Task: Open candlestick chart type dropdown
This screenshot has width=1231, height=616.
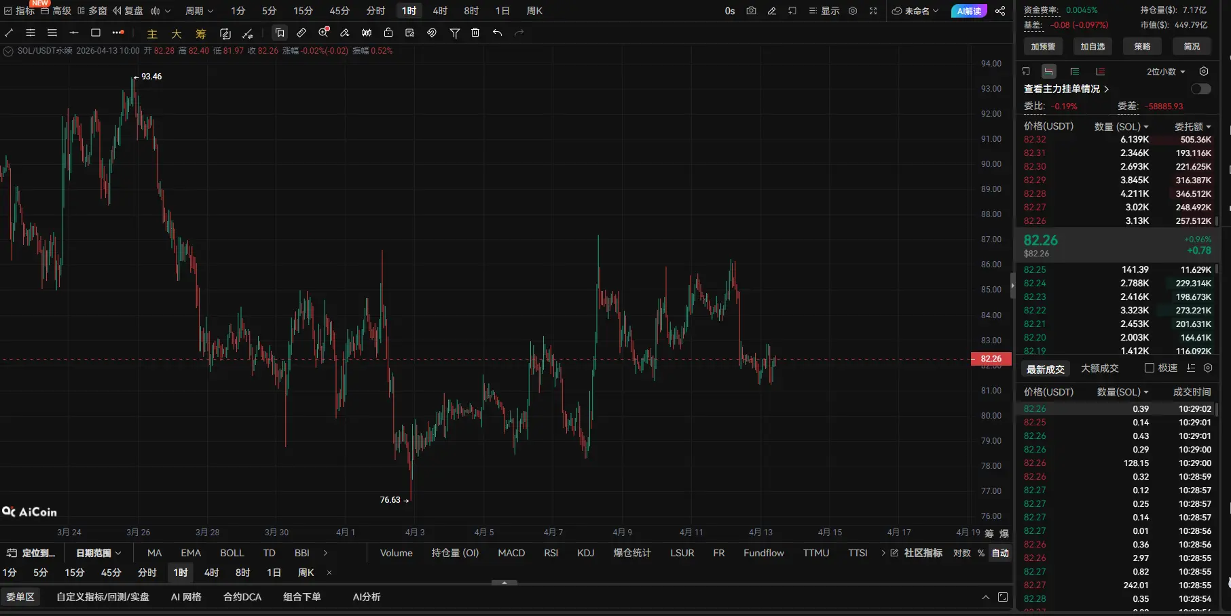Action: coord(160,11)
